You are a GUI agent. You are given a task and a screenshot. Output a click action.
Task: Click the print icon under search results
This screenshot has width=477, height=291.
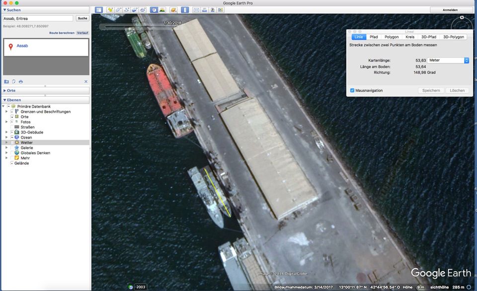tap(21, 81)
